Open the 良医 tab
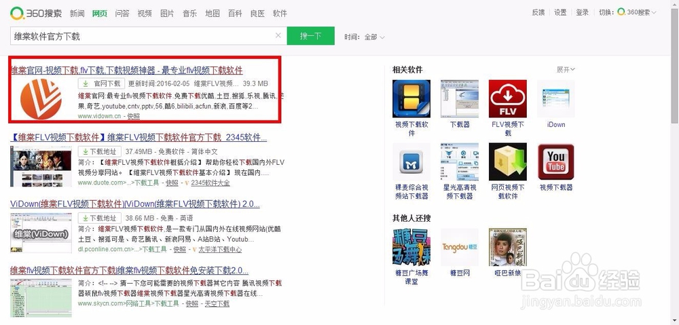The height and width of the screenshot is (325, 679). point(257,14)
